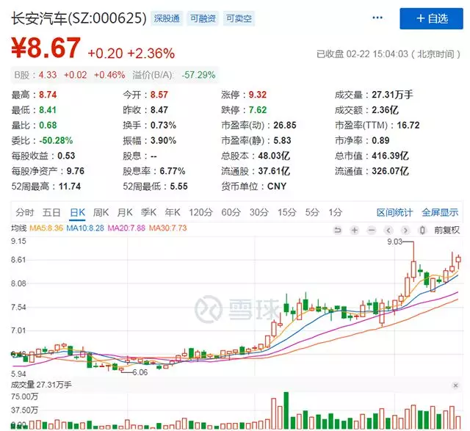The height and width of the screenshot is (431, 470).
Task: Switch to the 15分 chart tab
Action: [287, 212]
